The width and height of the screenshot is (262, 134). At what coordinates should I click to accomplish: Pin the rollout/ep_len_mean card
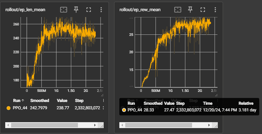pos(76,10)
